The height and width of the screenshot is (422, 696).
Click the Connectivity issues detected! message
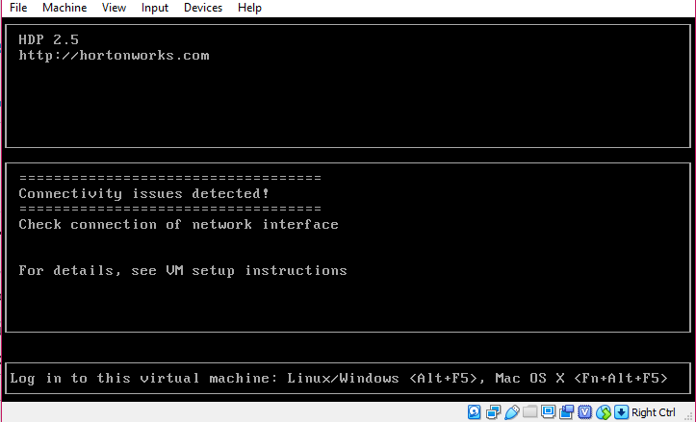(143, 194)
